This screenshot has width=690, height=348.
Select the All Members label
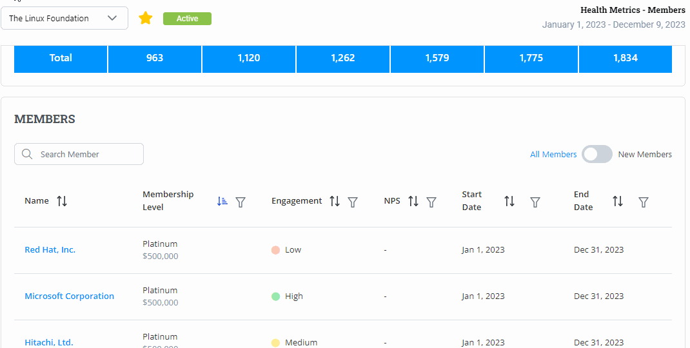[x=553, y=155]
